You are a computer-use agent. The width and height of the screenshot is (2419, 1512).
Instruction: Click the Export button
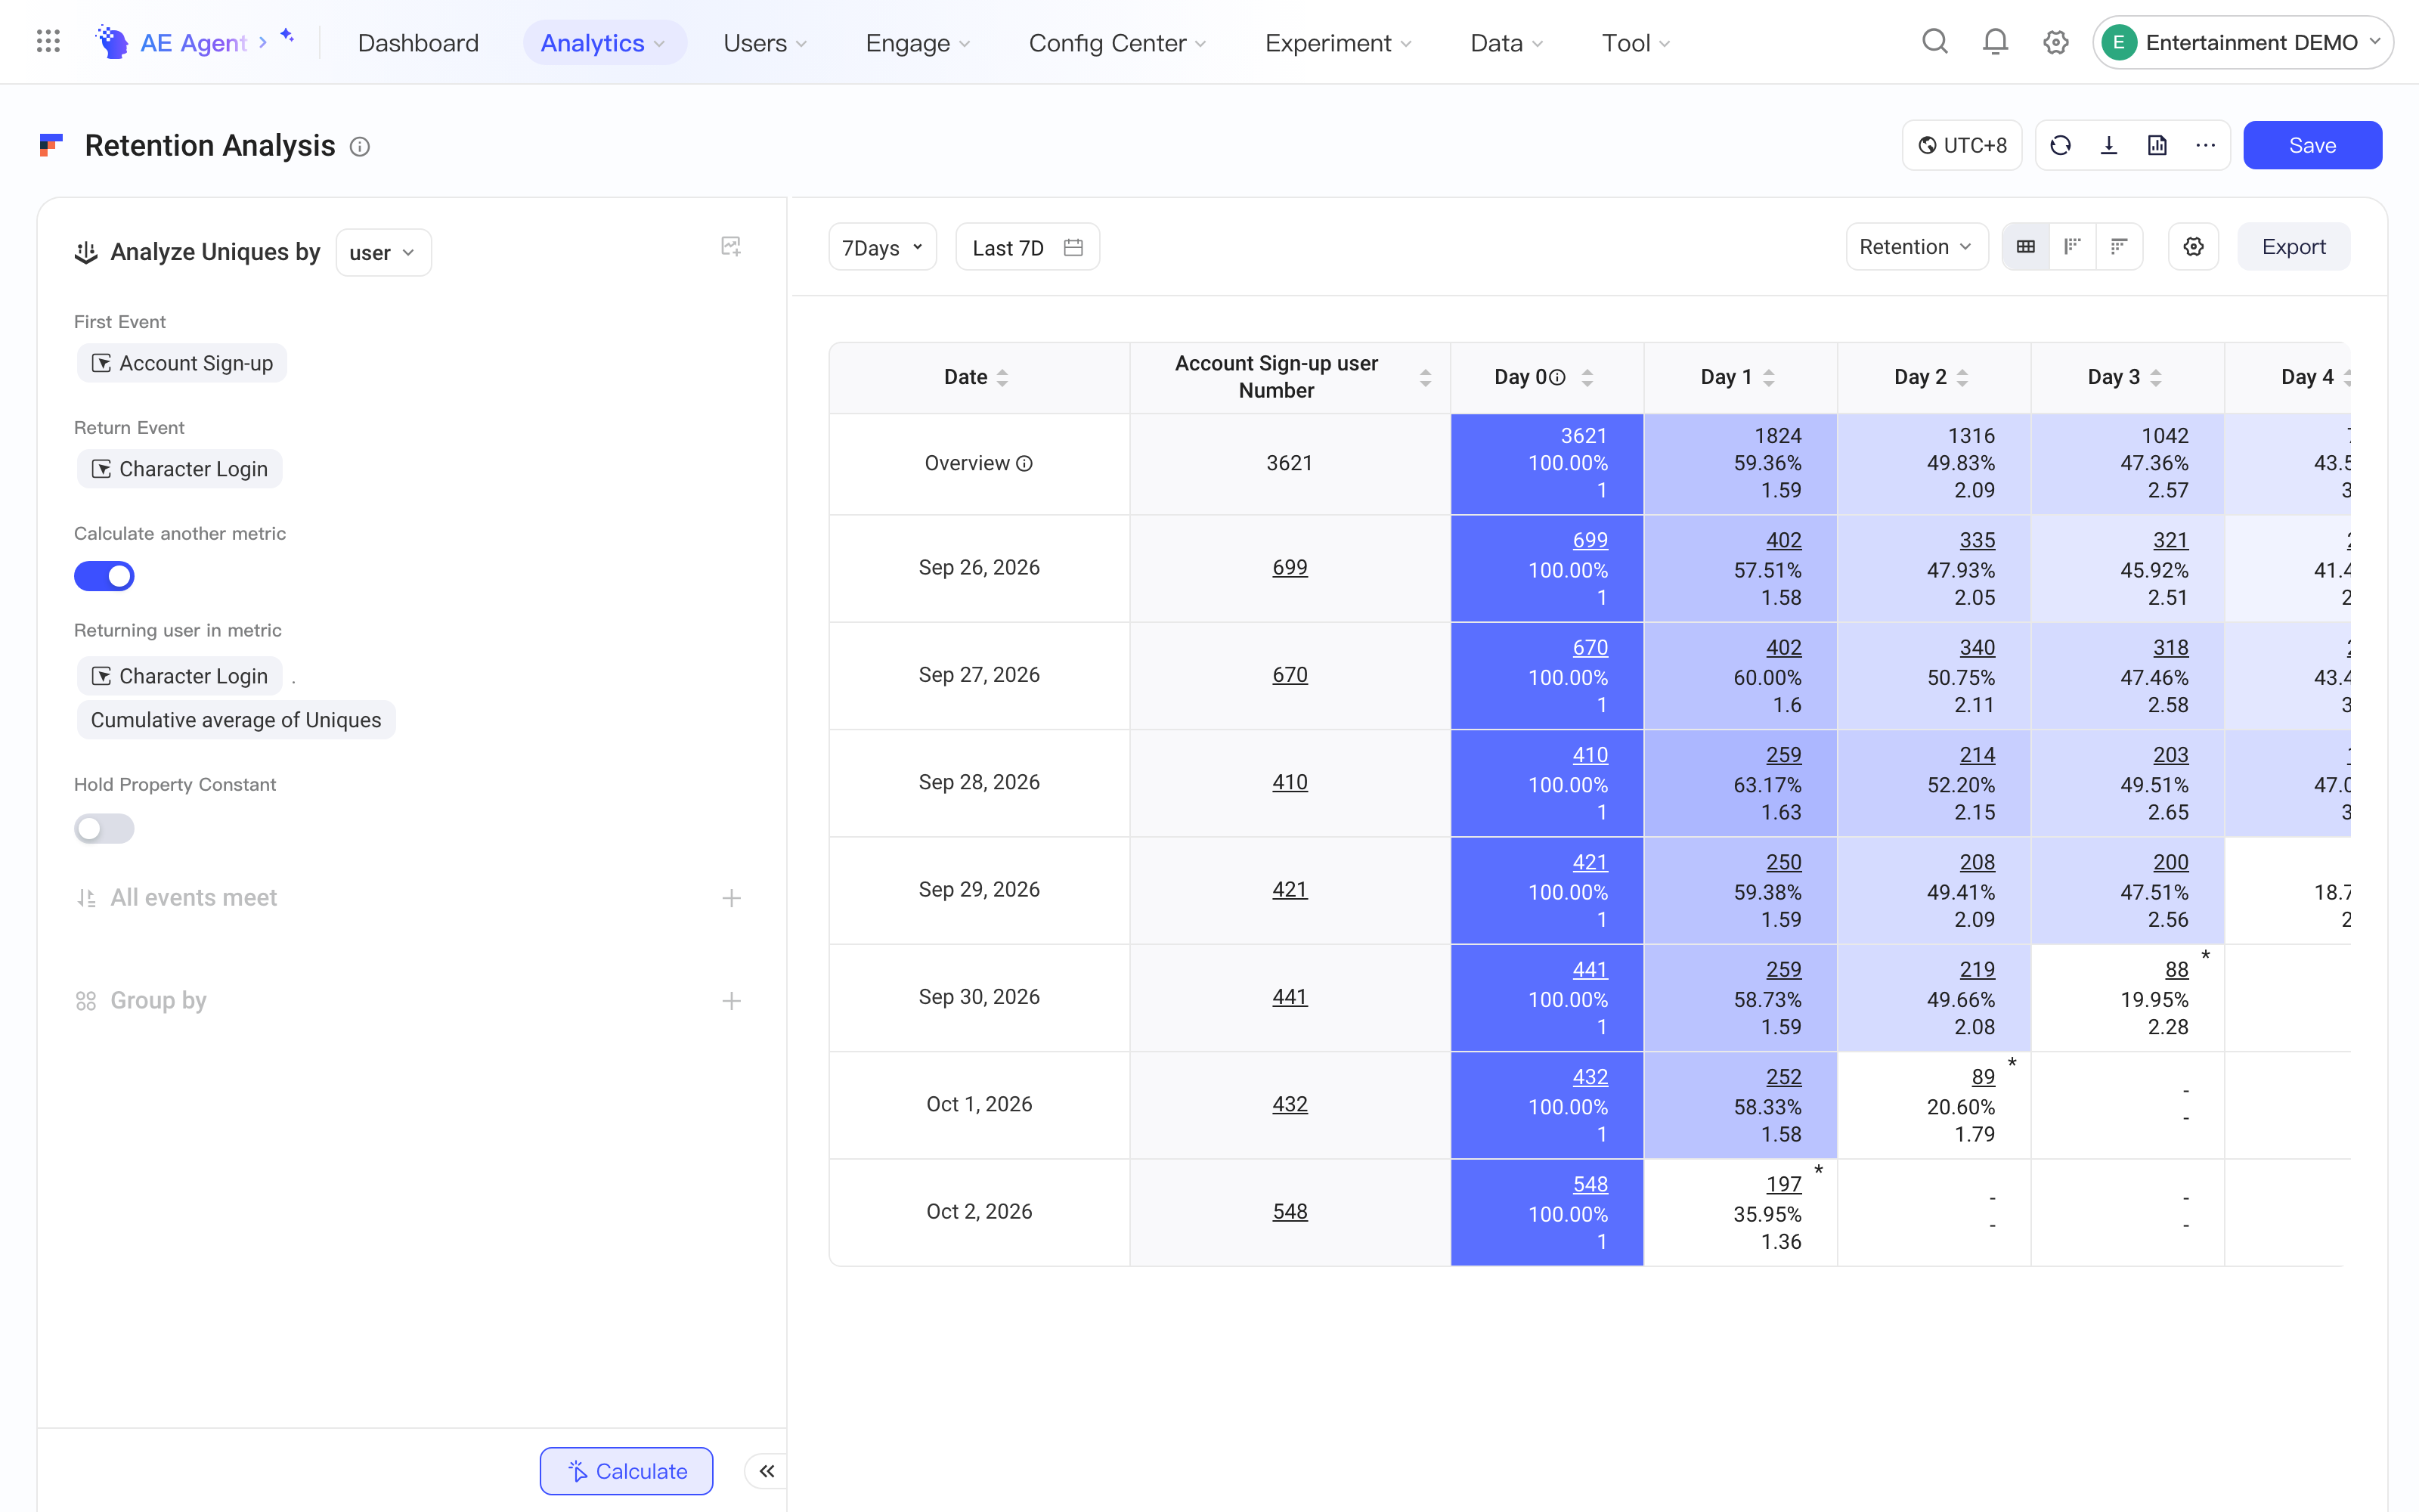click(2293, 247)
